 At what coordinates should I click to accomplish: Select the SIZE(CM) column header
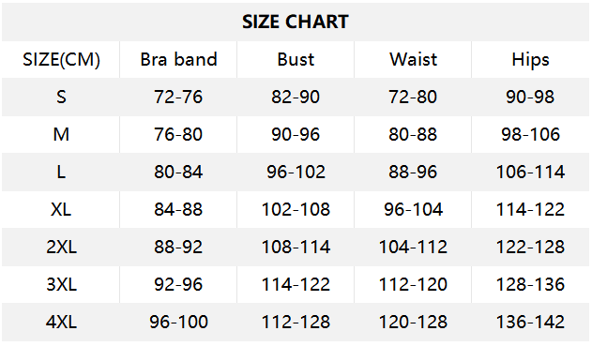pos(61,60)
